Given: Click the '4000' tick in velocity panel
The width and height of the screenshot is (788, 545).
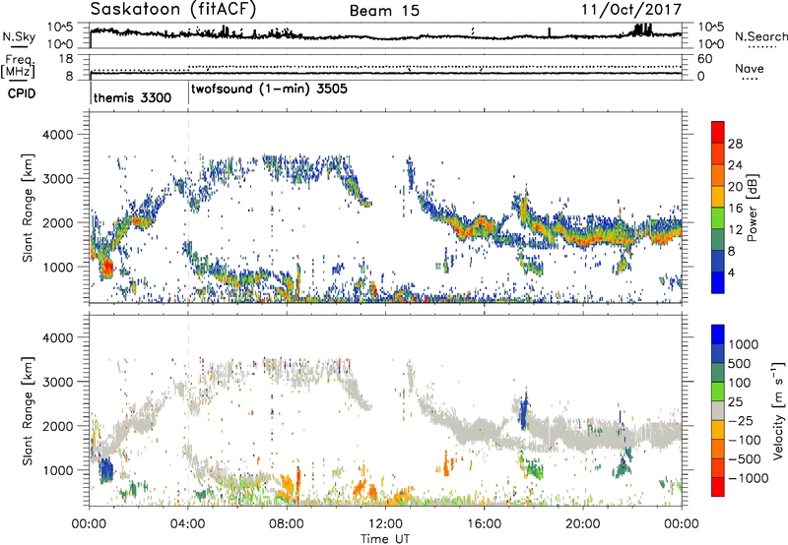Looking at the screenshot, I should [x=58, y=337].
